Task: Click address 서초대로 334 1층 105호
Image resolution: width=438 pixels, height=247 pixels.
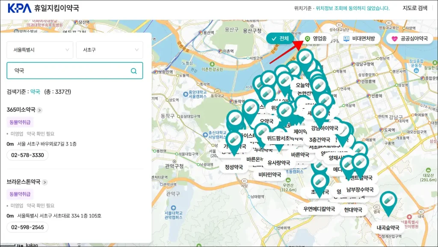Action: point(59,216)
